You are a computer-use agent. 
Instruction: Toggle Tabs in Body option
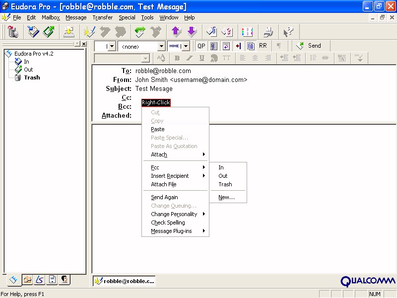(238, 46)
